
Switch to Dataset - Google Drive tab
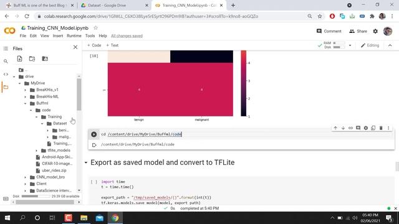(114, 5)
